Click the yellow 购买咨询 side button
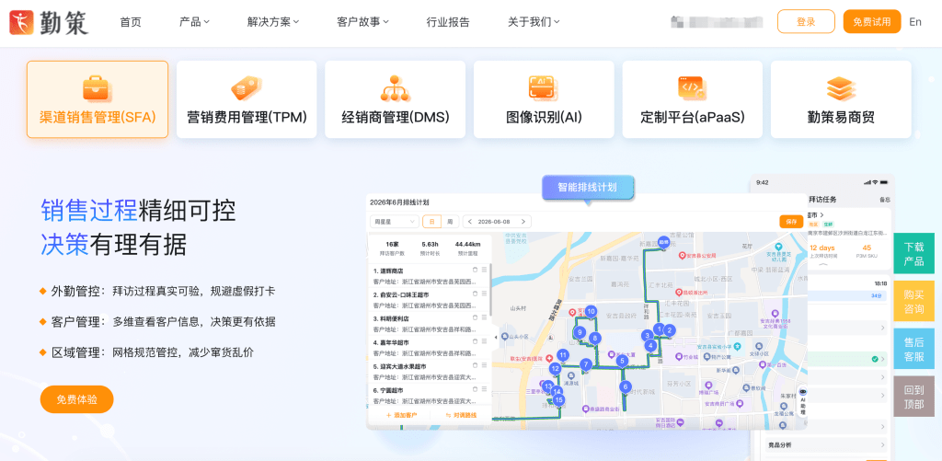 tap(913, 301)
